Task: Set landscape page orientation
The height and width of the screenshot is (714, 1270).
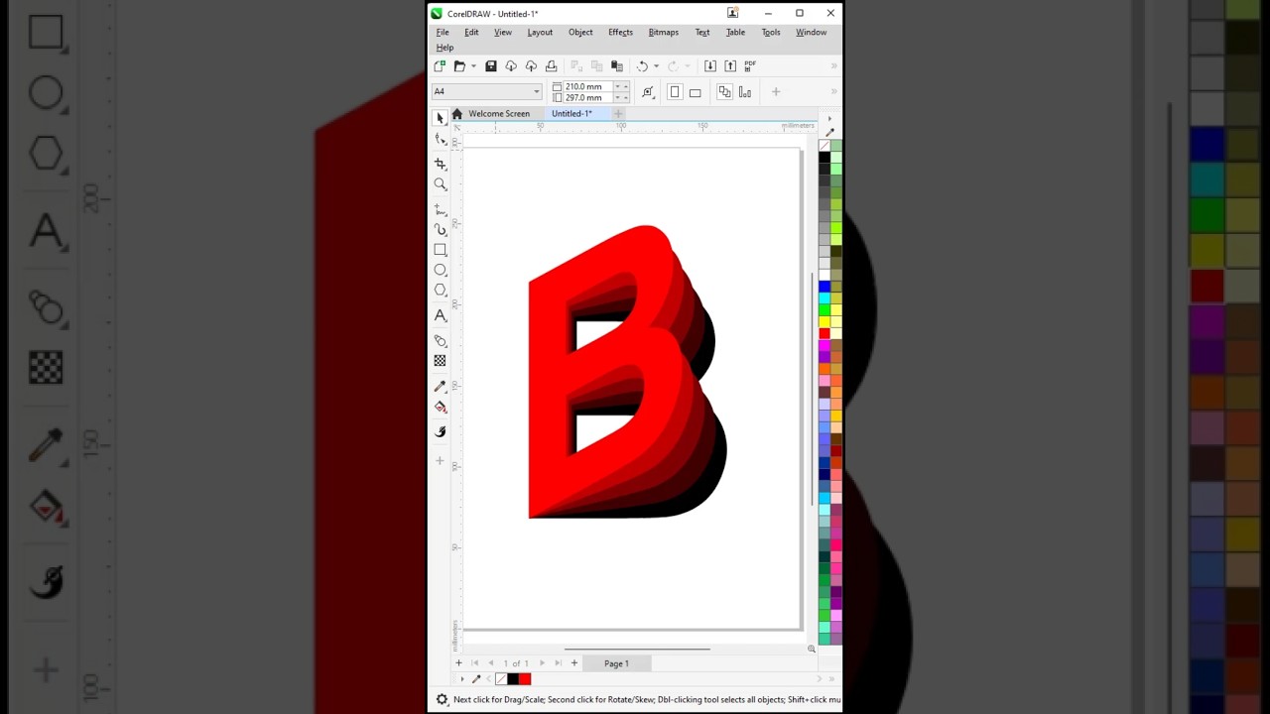Action: coord(696,92)
